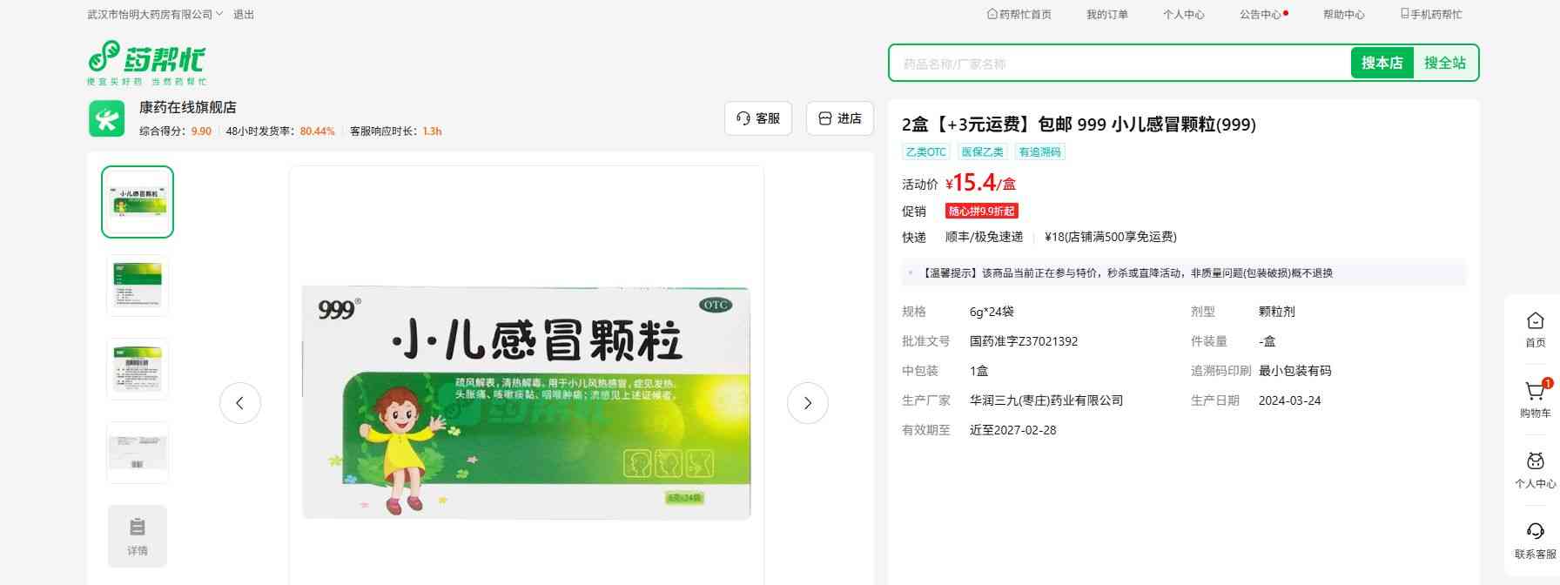The width and height of the screenshot is (1560, 585).
Task: Click the 搜全站 search button
Action: [1444, 63]
